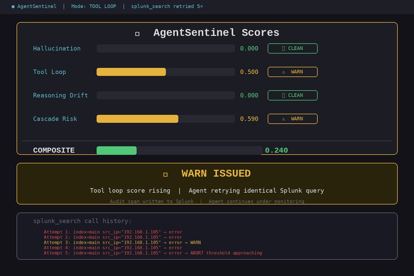The width and height of the screenshot is (414, 276).
Task: Click the WARN ISSUED heading
Action: coord(216,174)
